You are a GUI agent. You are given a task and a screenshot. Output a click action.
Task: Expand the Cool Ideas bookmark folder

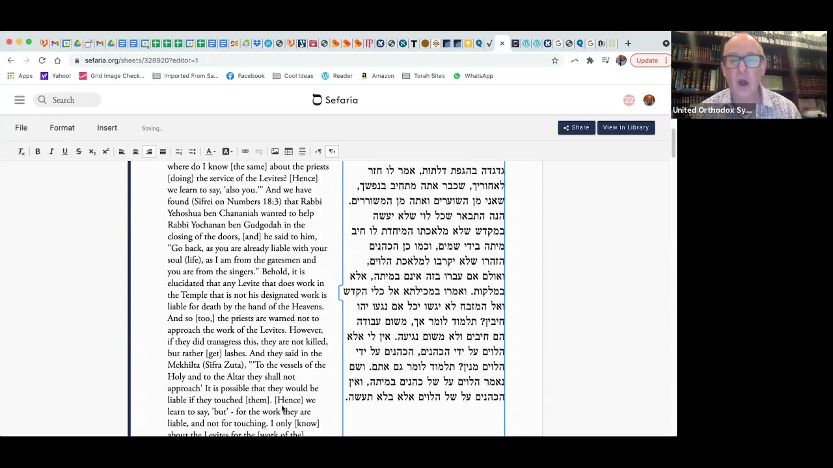coord(293,76)
